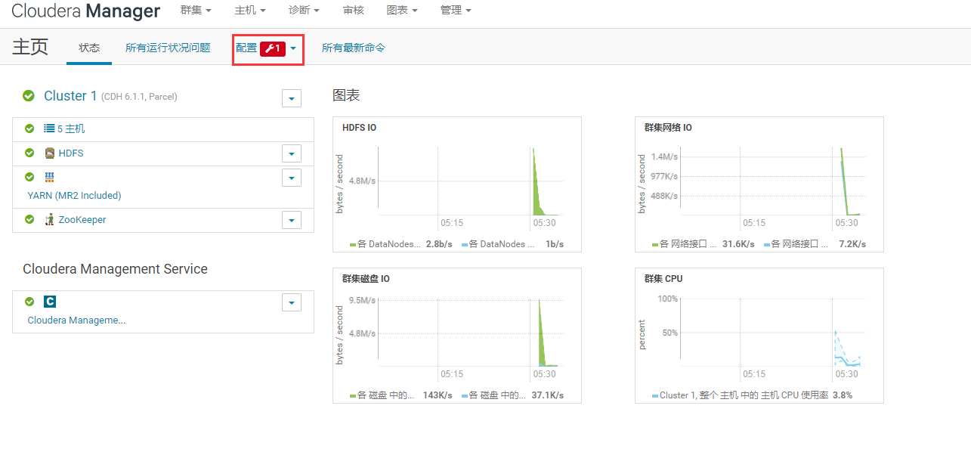Click the ZooKeeper service icon

click(x=50, y=219)
